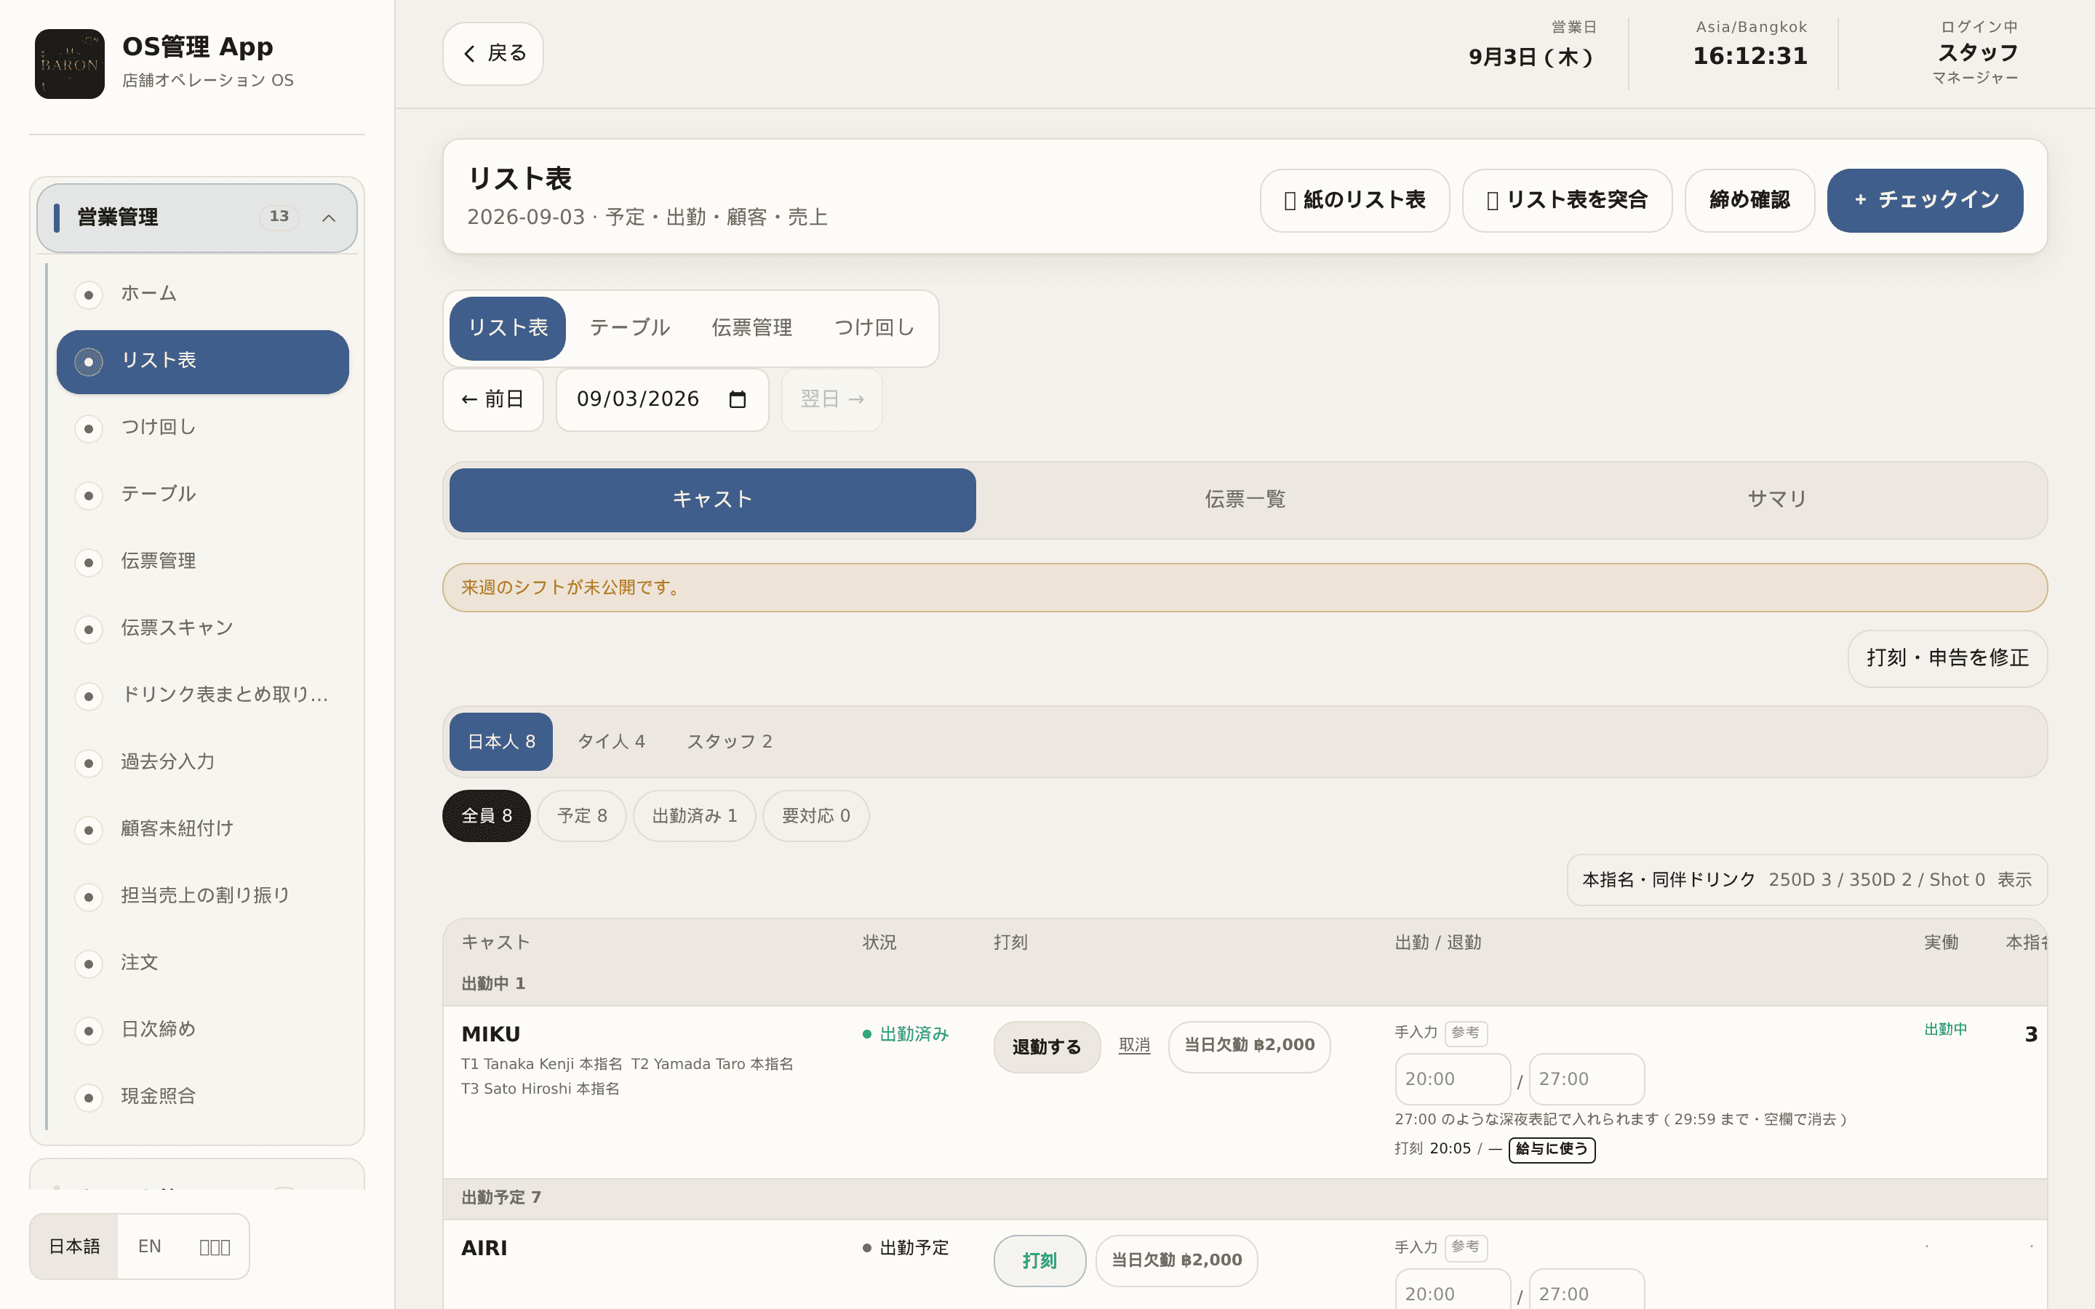Filter by 要対応 0 chip
This screenshot has height=1309, width=2095.
[815, 815]
